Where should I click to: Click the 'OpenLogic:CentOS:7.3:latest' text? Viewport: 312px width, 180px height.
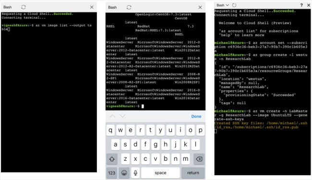tap(163, 14)
